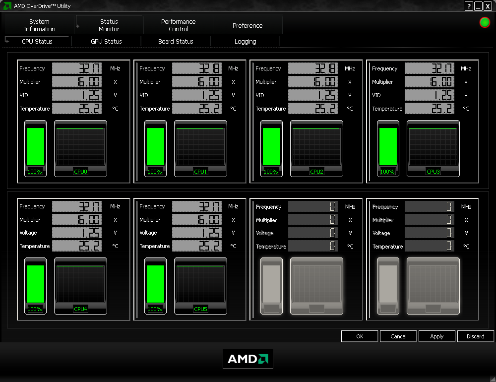Click the CPU2 usage history graph
This screenshot has height=382, width=496.
point(316,146)
